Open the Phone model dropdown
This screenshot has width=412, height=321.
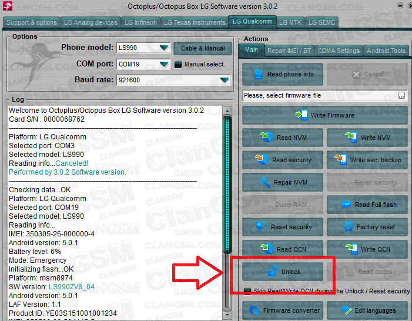point(164,48)
